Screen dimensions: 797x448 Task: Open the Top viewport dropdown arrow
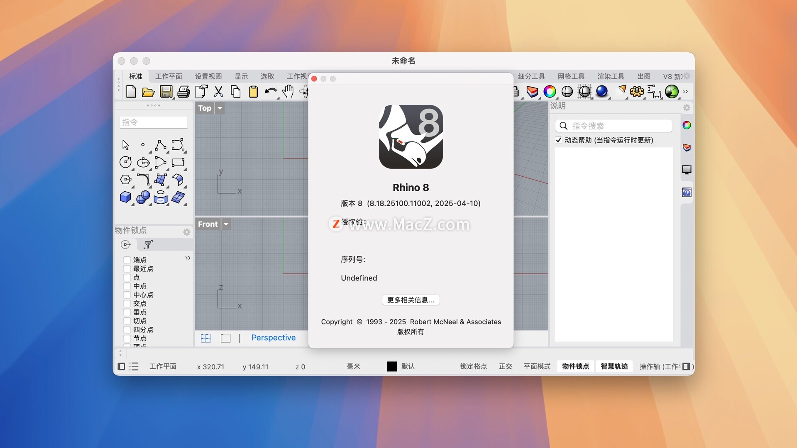(x=220, y=108)
